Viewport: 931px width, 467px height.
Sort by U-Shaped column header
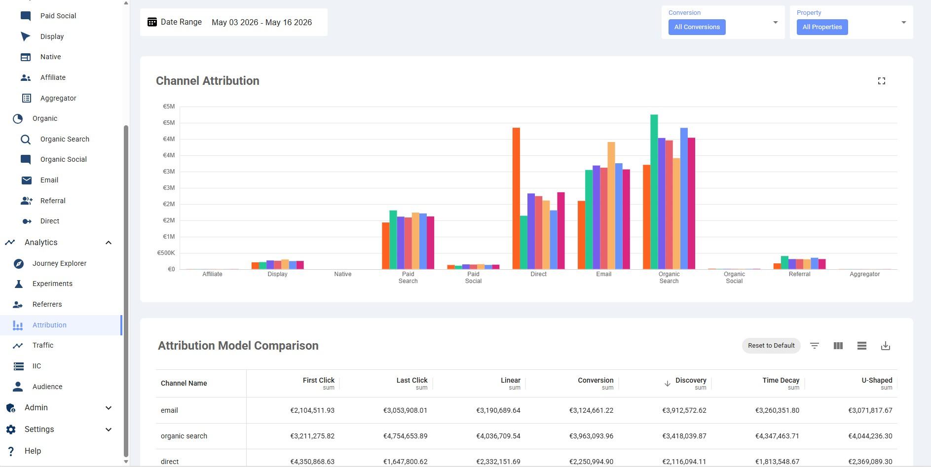click(877, 380)
